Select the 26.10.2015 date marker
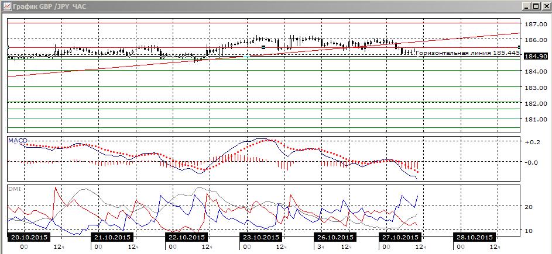The height and width of the screenshot is (254, 552). pos(334,237)
